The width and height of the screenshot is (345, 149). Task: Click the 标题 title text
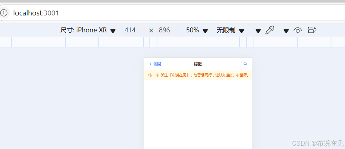tap(198, 64)
